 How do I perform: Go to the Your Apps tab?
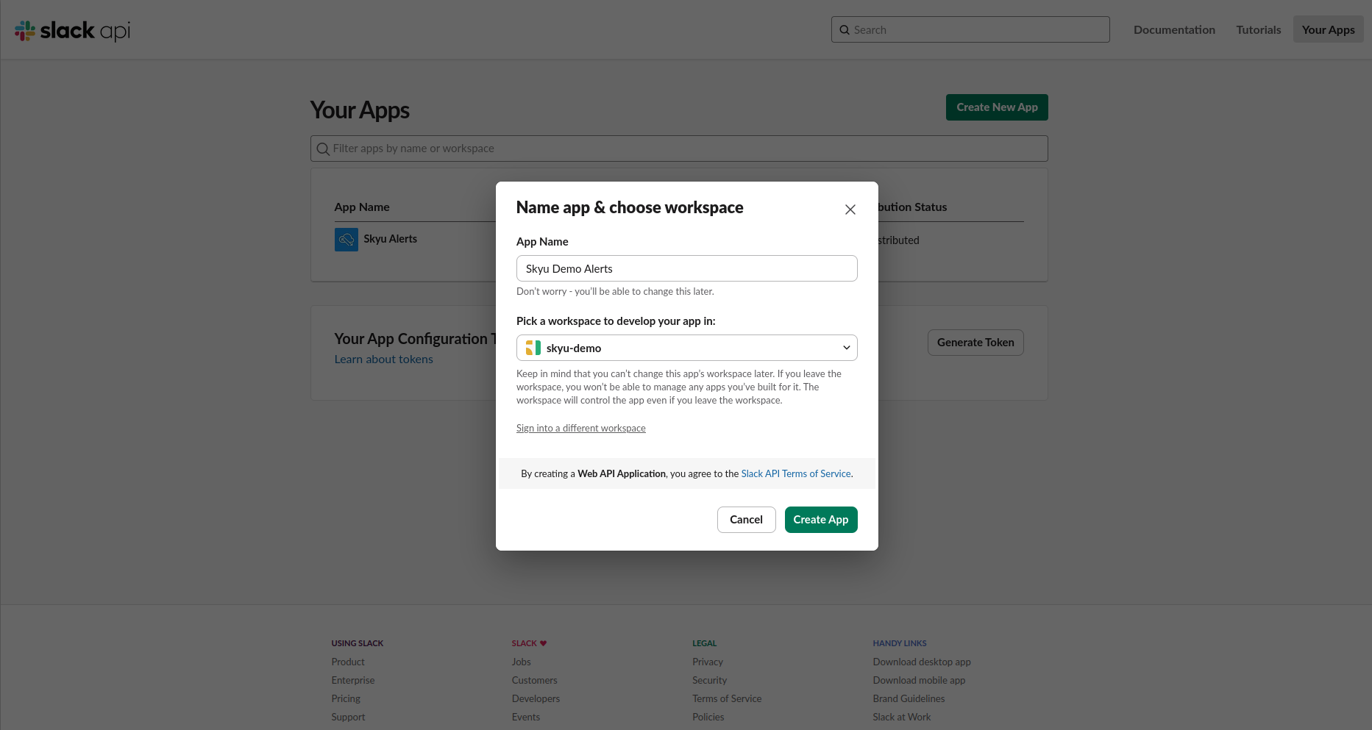[x=1329, y=29]
